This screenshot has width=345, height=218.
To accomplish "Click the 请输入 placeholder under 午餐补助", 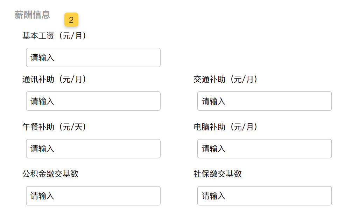I will pos(42,149).
